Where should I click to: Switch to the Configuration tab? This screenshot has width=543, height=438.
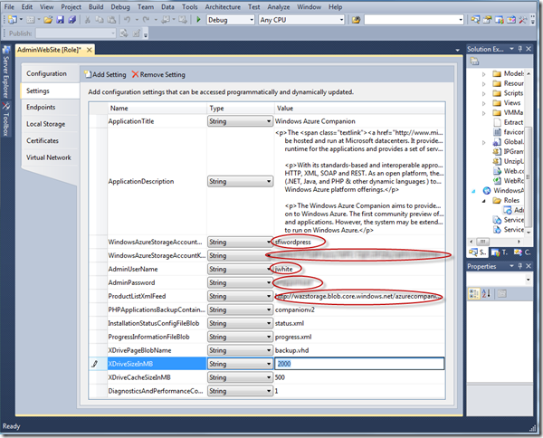point(46,73)
